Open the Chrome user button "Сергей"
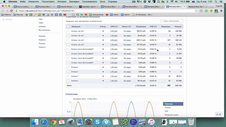Screen dimensions: 226x127 (219, 6)
